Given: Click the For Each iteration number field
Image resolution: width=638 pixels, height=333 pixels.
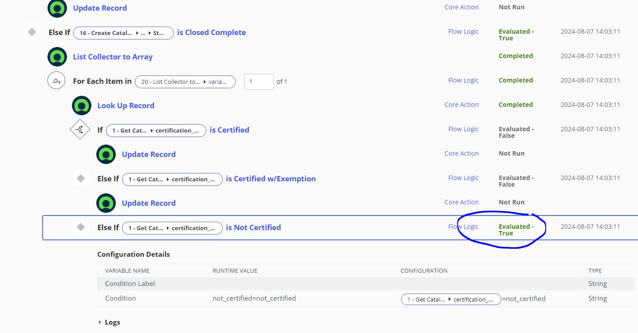Looking at the screenshot, I should [259, 82].
